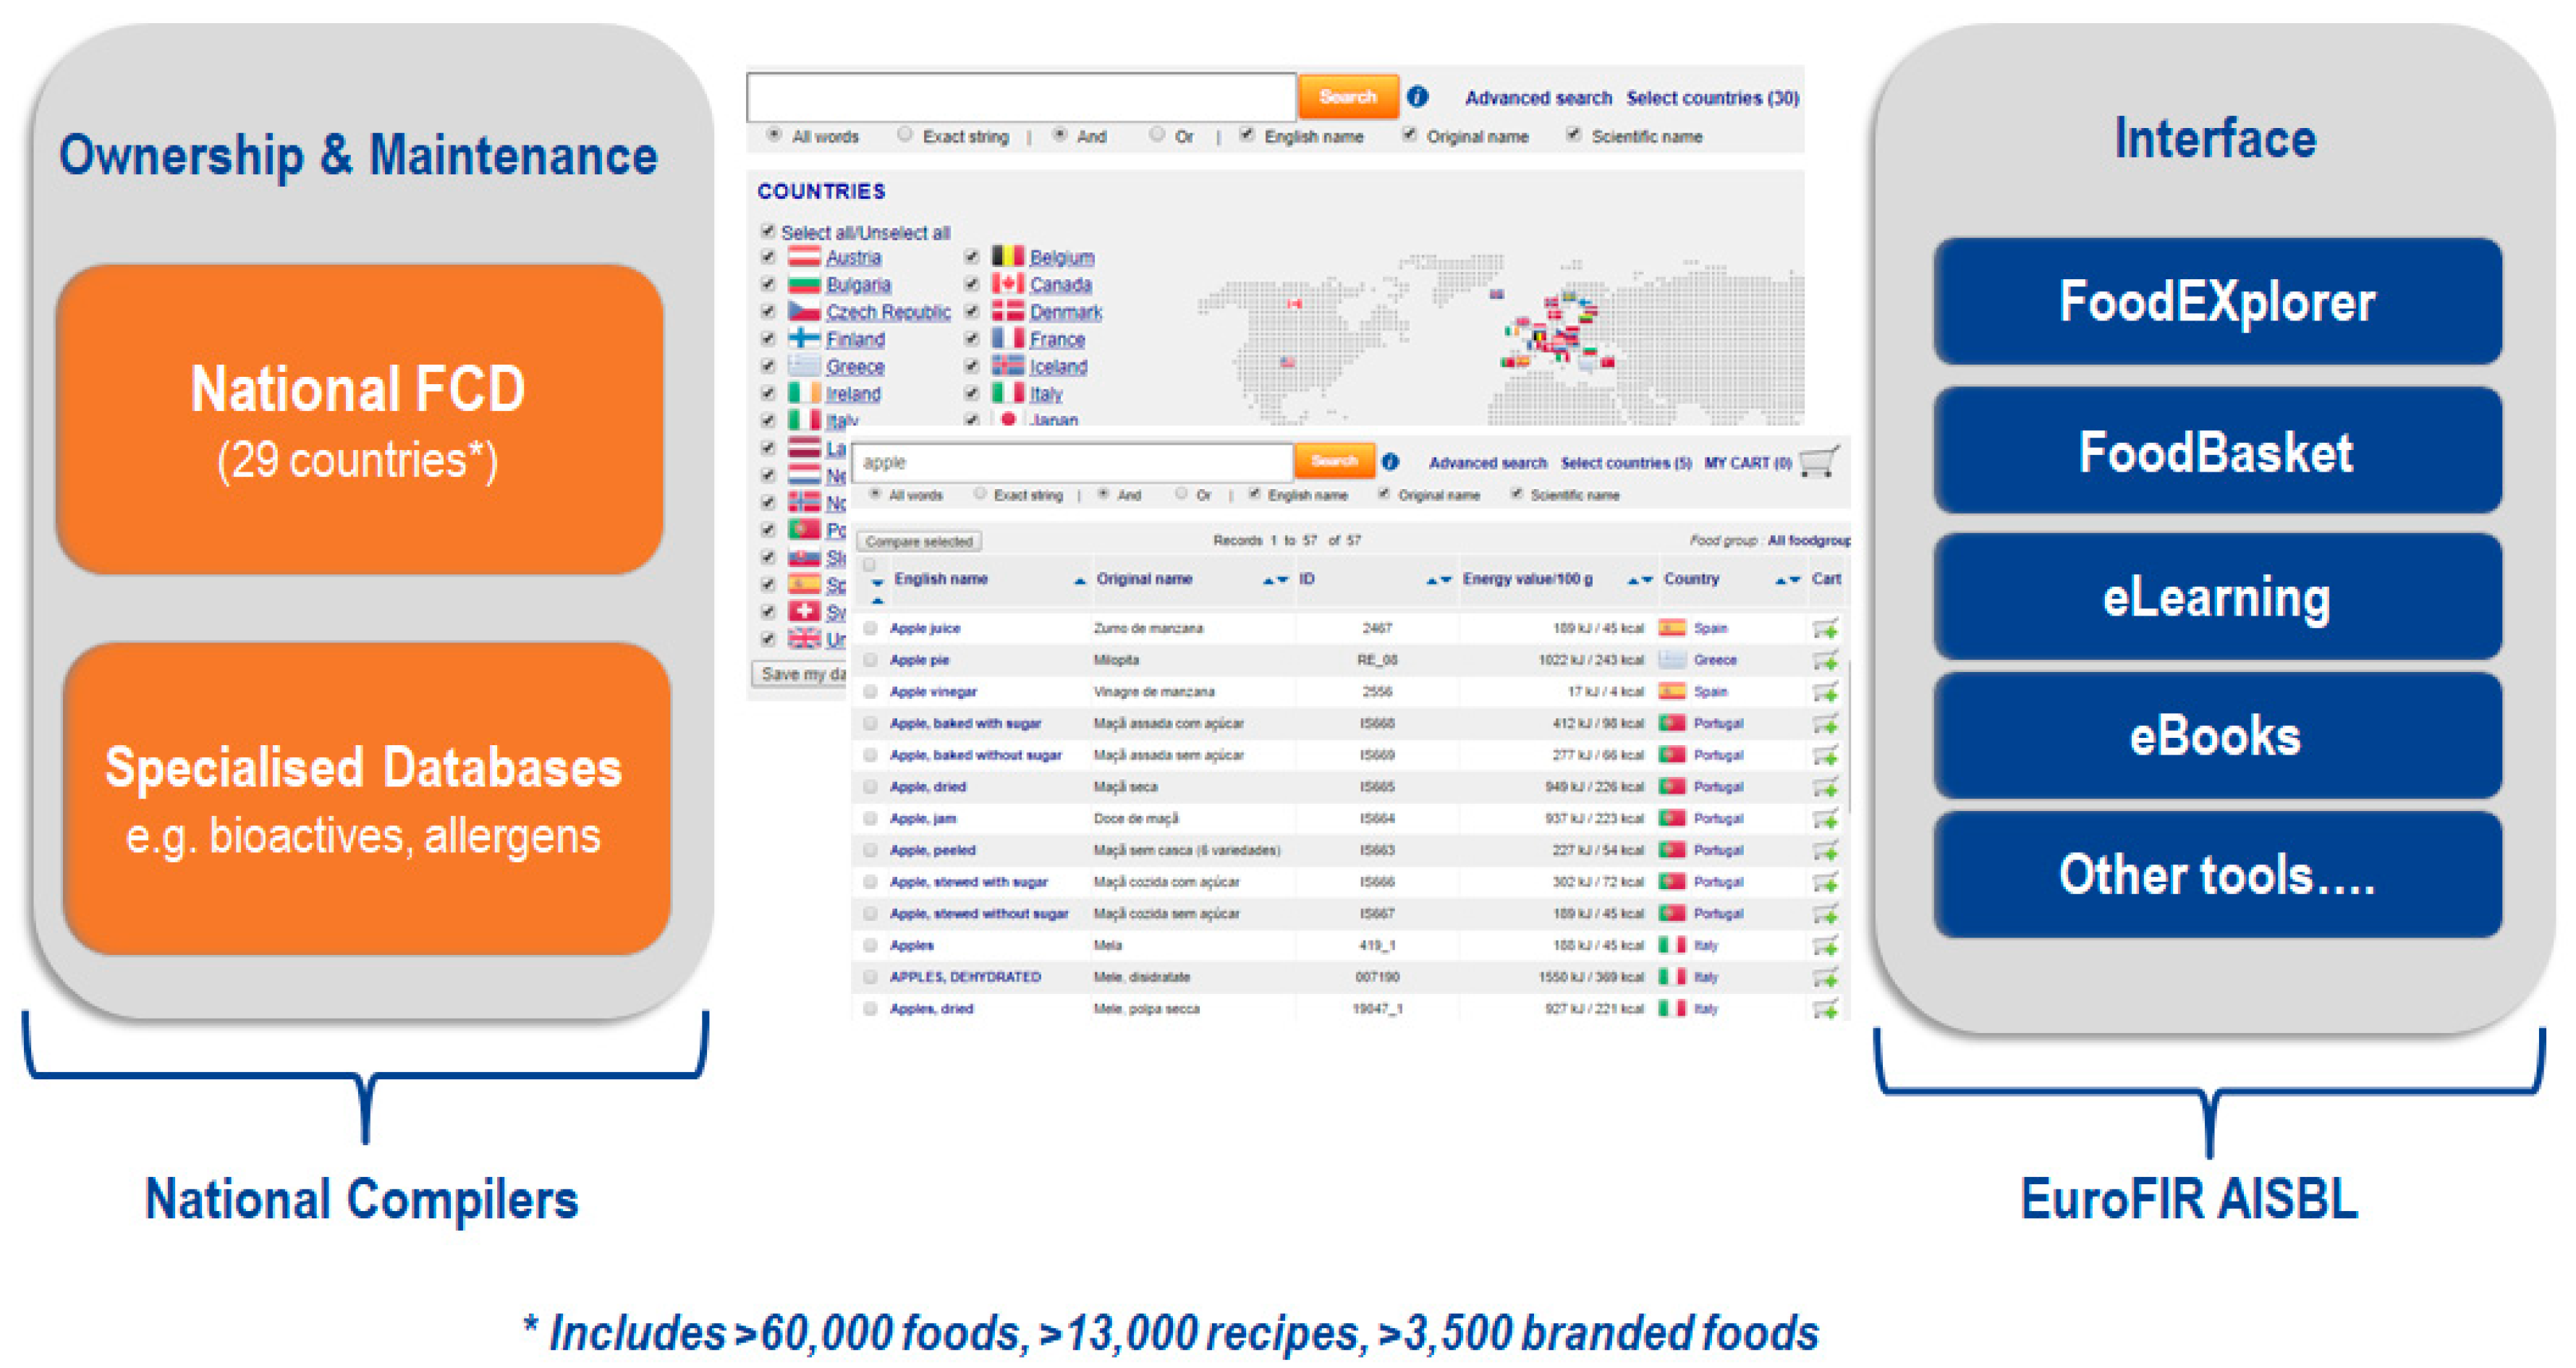Click the down arrow under the header select-all checkbox
Viewport: 2576px width, 1368px height.
877,583
